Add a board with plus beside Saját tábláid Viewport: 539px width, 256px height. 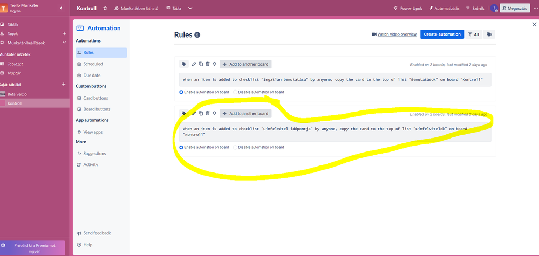point(63,85)
